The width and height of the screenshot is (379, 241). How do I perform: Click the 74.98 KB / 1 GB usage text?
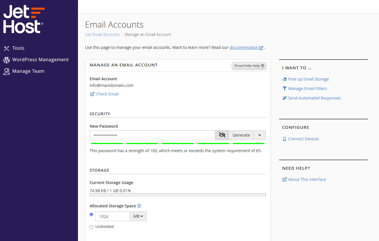110,191
